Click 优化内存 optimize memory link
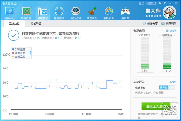The image size is (181, 121). tap(171, 31)
